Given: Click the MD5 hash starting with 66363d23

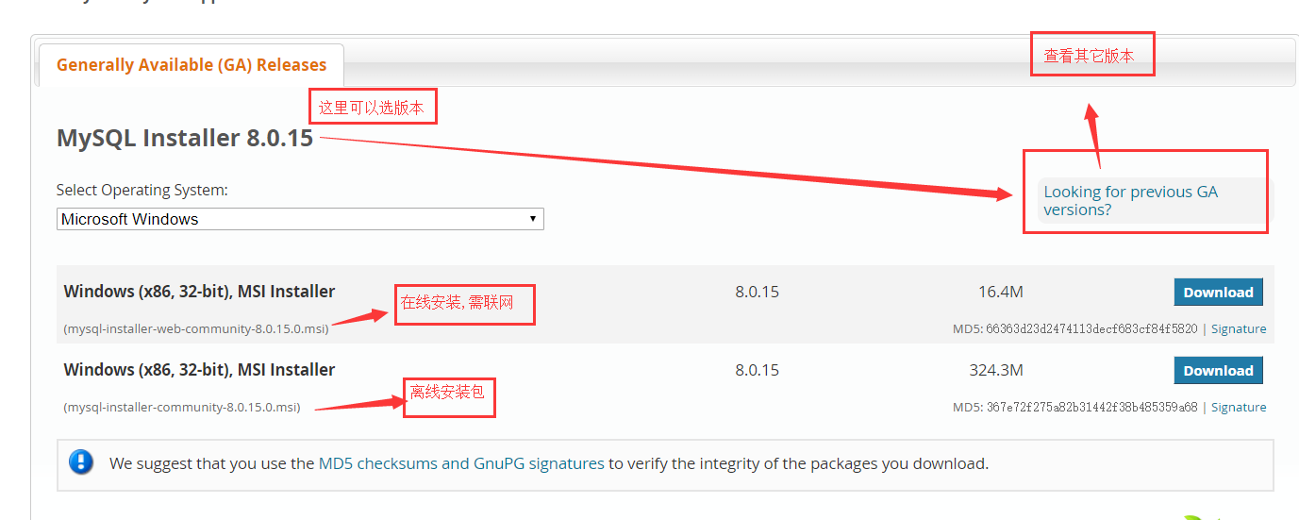Looking at the screenshot, I should (1091, 329).
